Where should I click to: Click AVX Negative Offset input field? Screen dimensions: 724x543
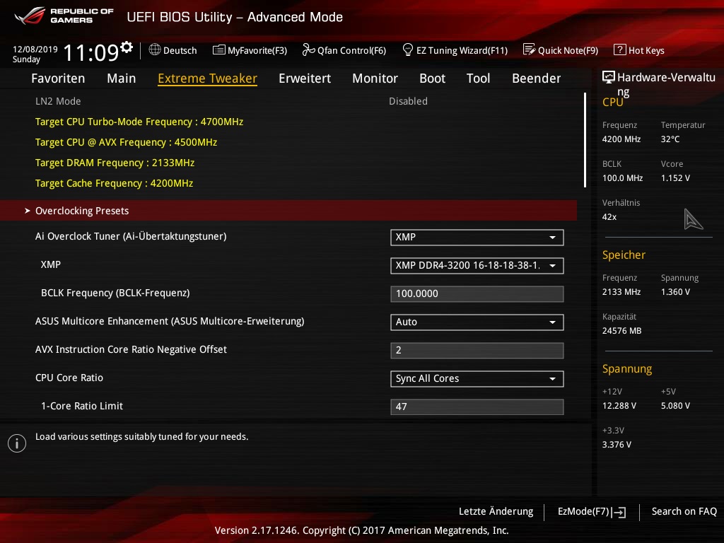[477, 351]
